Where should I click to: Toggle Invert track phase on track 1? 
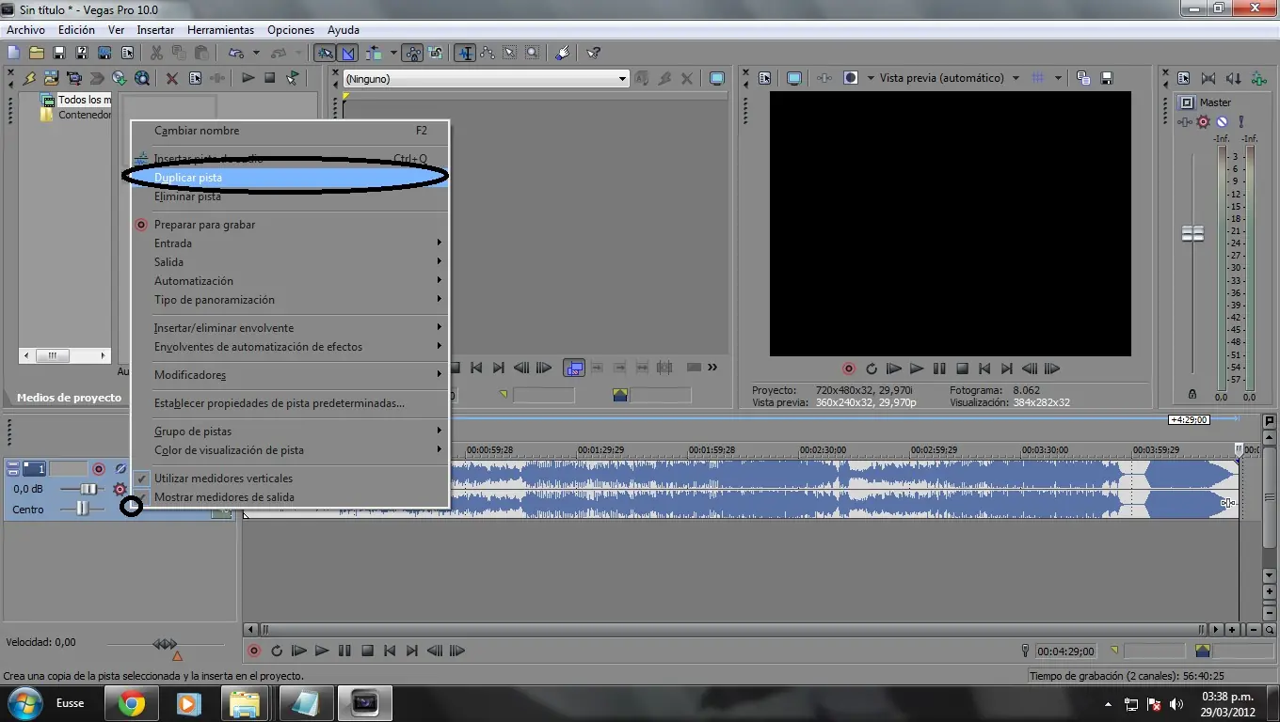[x=120, y=468]
